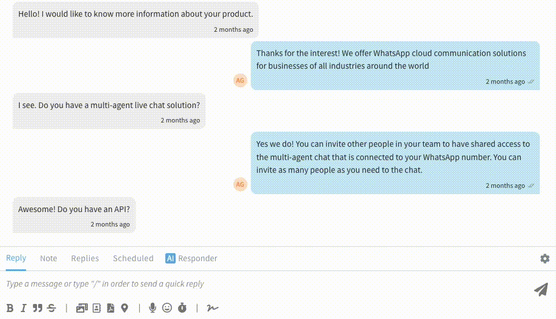Schedule message with timer icon
556x319 pixels.
tap(182, 308)
